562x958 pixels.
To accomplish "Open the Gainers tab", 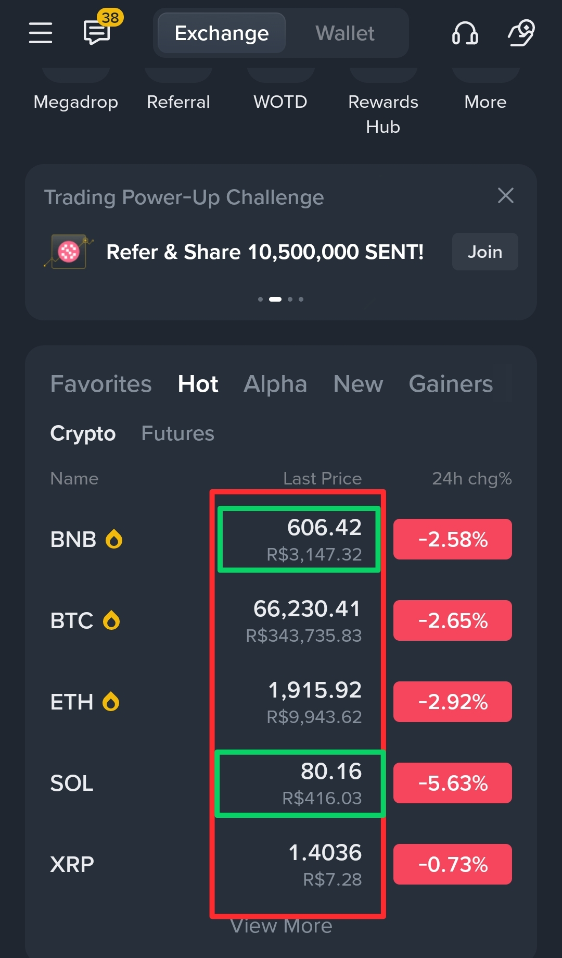I will coord(451,384).
